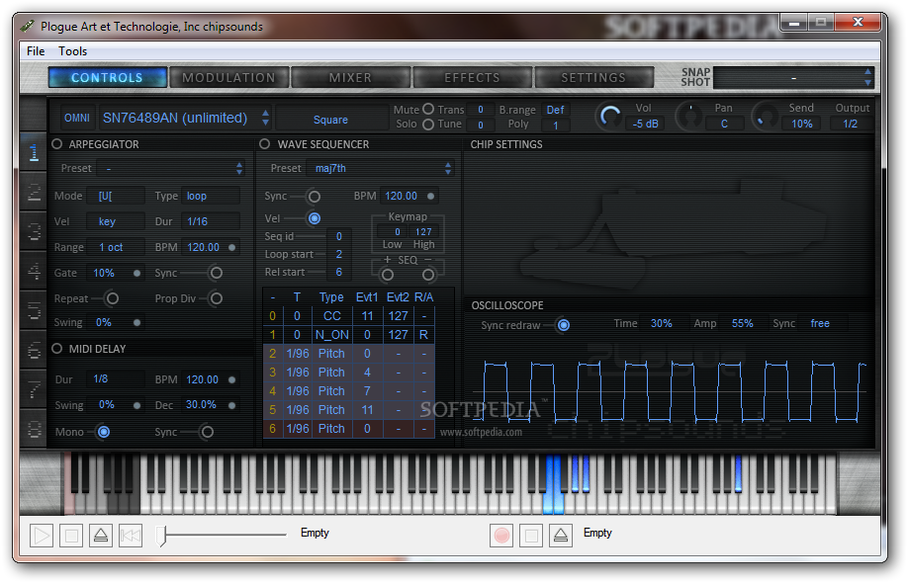Screen dimensions: 908x583
Task: Select channel slot 6 in sidebar
Action: click(x=34, y=351)
